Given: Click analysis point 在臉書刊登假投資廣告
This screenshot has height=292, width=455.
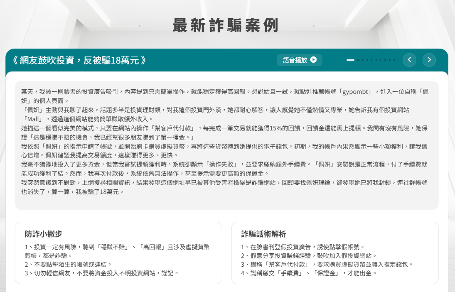Looking at the screenshot, I should point(303,247).
